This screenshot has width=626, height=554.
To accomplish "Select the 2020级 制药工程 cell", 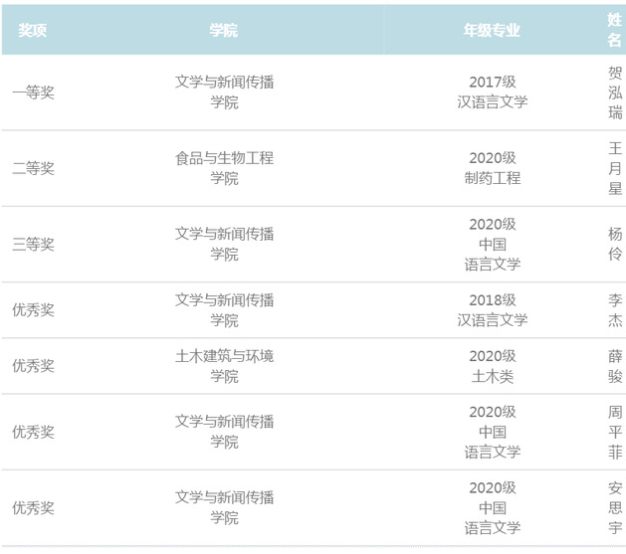I will (492, 168).
